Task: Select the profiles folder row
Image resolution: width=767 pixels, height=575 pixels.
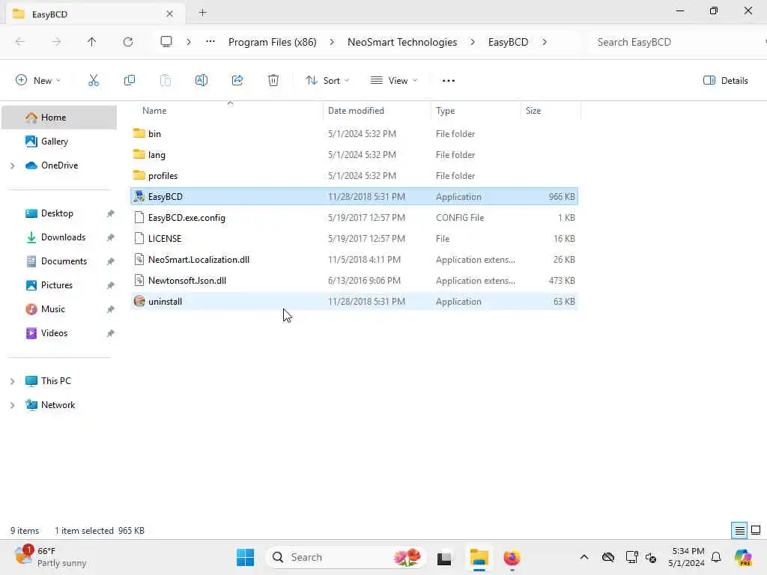Action: (354, 175)
